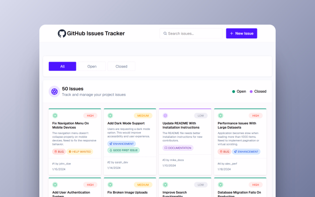
Task: Click '#1 by john_doe' text
Action: coord(62,164)
